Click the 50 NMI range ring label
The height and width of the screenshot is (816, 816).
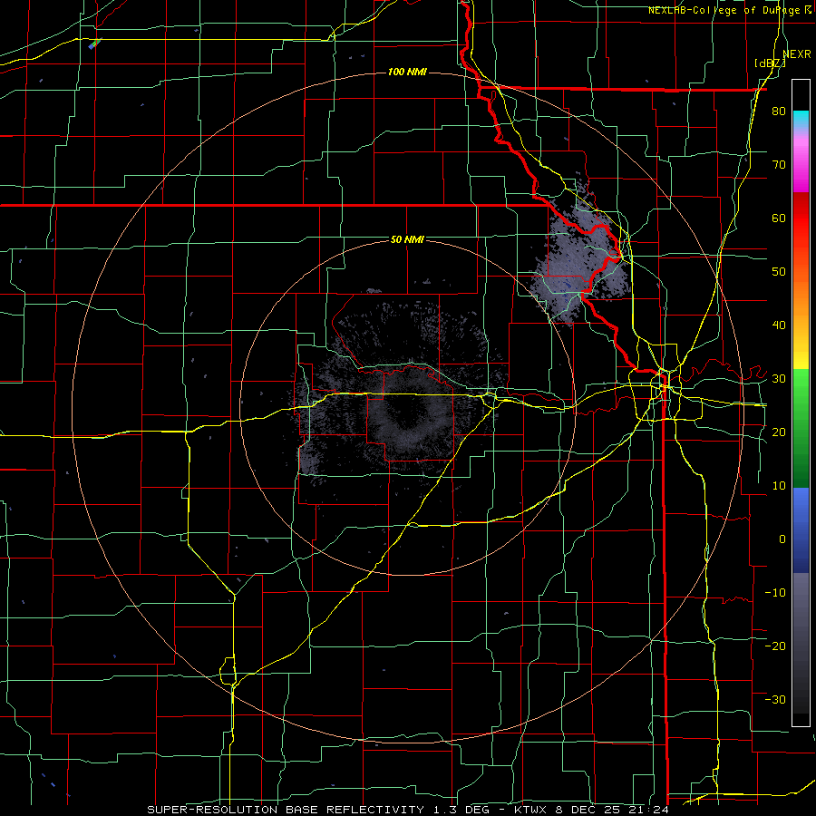407,240
